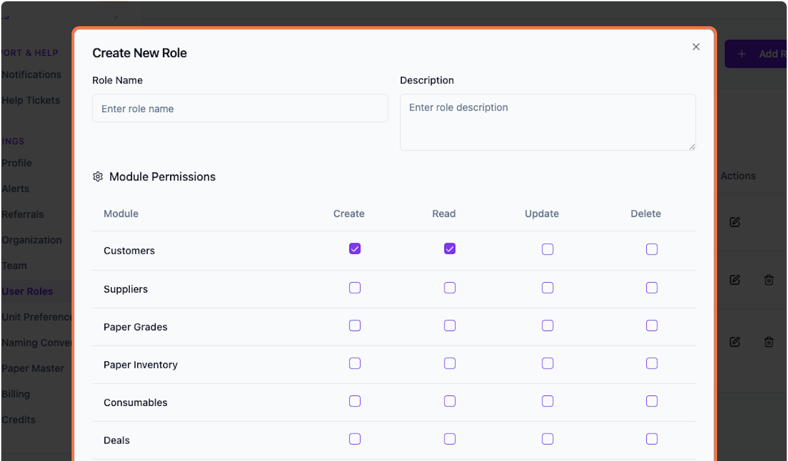Enable Create permission for Consumables

[355, 401]
